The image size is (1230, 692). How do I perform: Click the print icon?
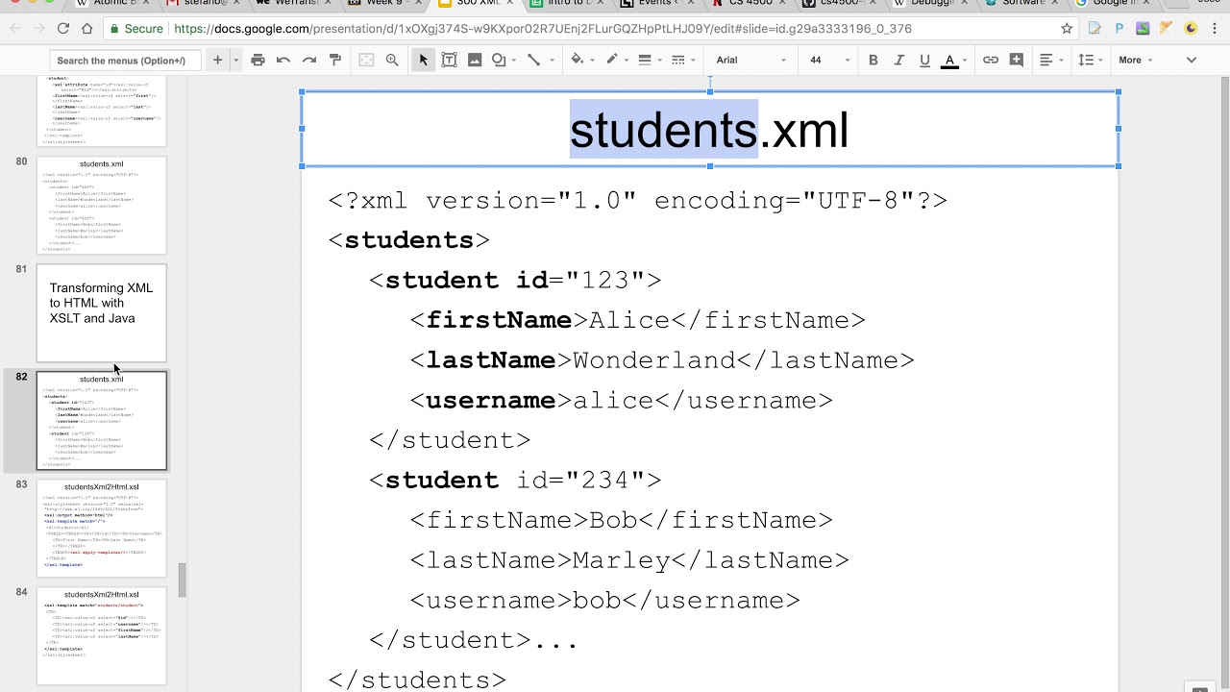[x=258, y=60]
